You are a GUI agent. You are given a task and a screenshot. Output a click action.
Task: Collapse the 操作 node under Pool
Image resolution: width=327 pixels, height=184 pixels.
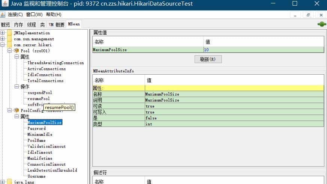[x=17, y=86]
